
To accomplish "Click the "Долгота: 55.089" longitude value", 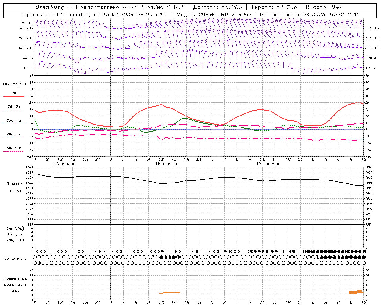I will pos(218,7).
